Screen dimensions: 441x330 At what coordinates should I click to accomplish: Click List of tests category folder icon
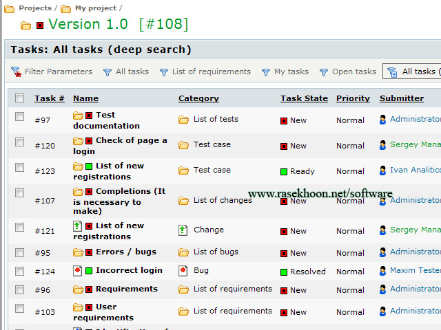pyautogui.click(x=183, y=120)
